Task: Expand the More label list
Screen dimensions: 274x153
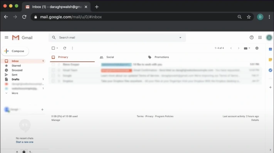Action: coord(15,93)
